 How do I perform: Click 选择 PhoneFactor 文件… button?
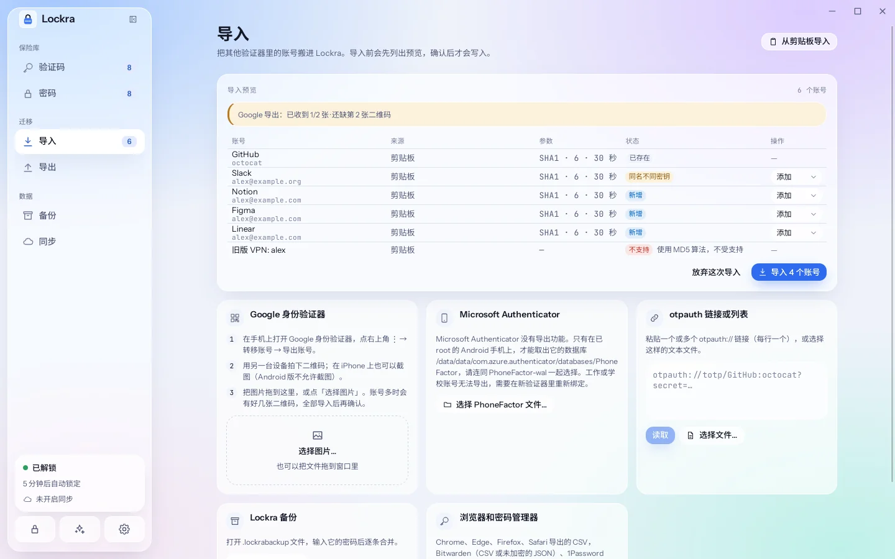pos(495,405)
